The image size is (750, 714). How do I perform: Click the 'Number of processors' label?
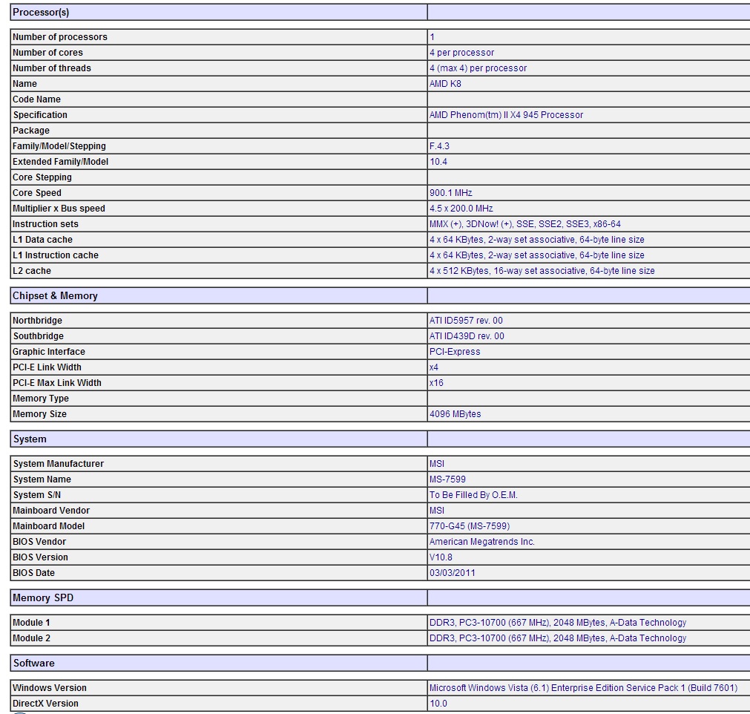(60, 37)
